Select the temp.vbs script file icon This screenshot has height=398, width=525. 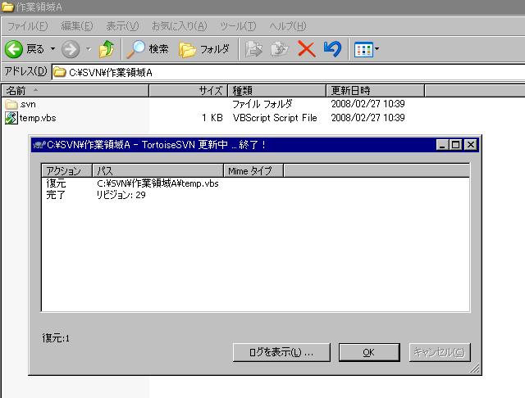11,118
